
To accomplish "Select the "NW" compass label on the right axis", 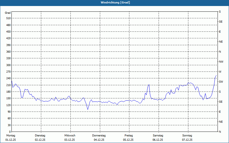I will (221, 62).
